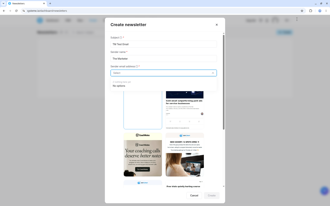This screenshot has width=330, height=206.
Task: Open the Chrome three-dot menu
Action: [x=326, y=11]
